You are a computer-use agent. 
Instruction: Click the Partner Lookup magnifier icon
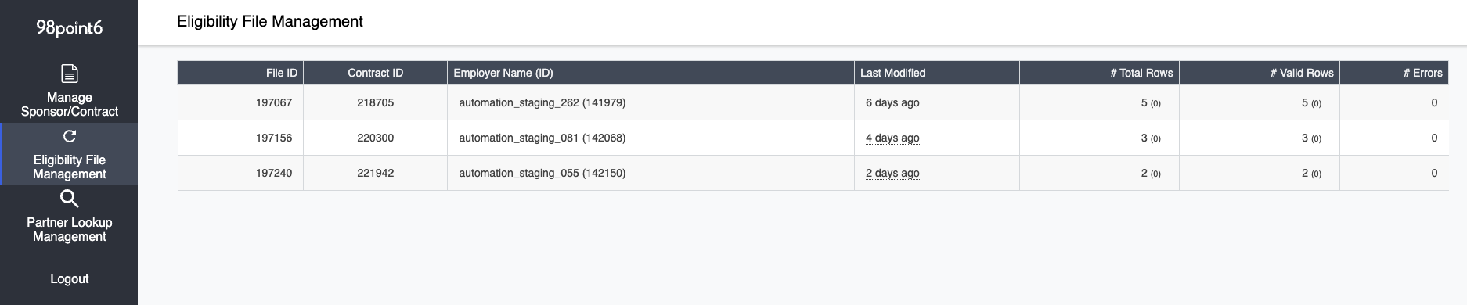click(x=70, y=199)
